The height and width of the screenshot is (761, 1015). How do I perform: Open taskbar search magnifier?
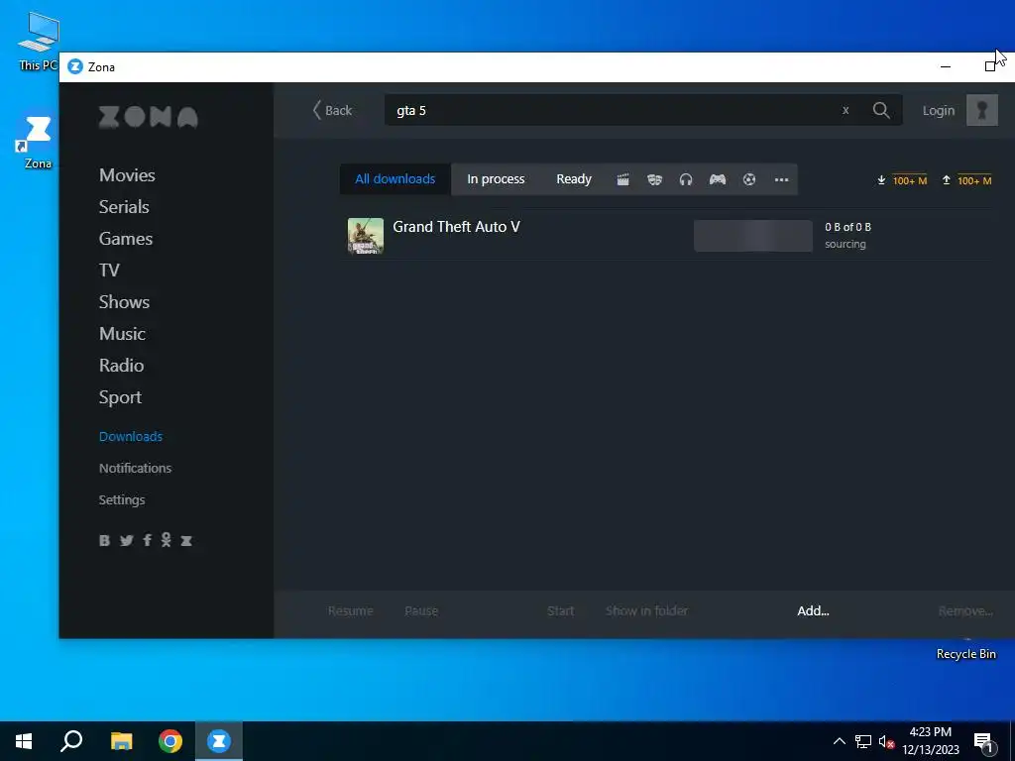point(71,741)
